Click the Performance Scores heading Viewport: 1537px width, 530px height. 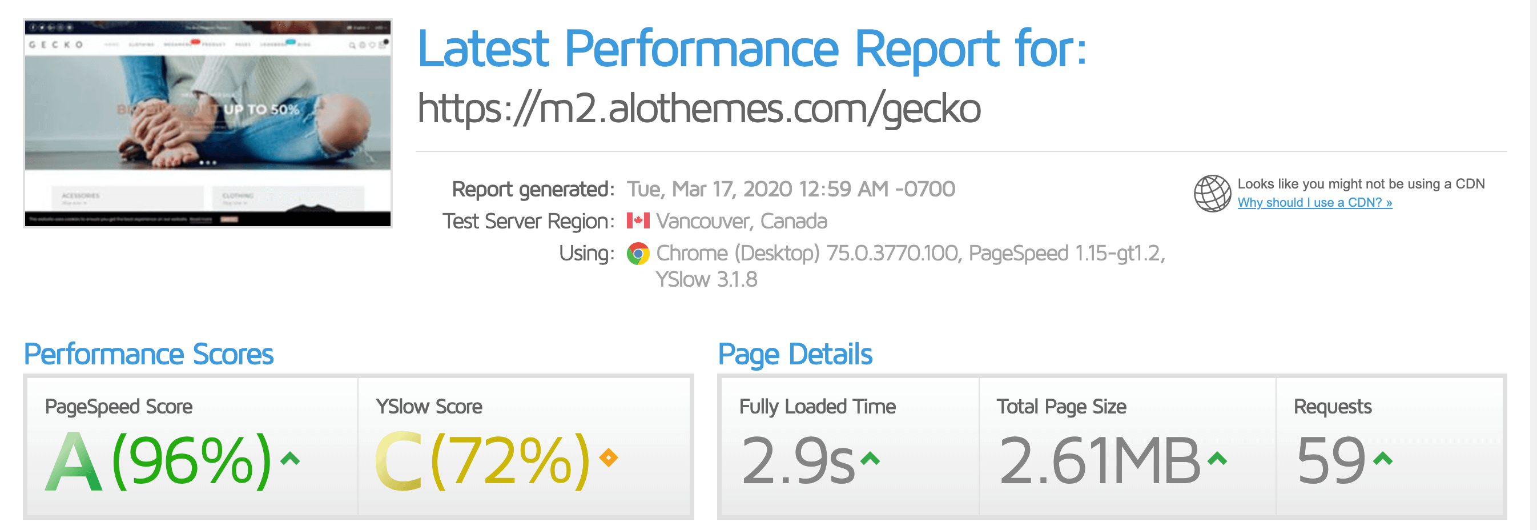[x=148, y=355]
